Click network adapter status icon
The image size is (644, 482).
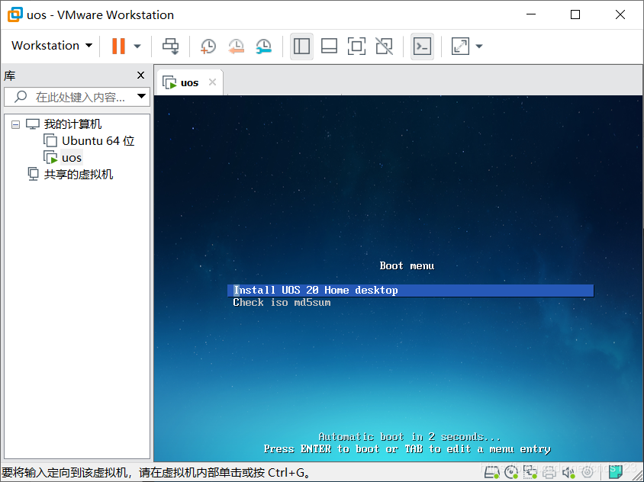click(530, 473)
